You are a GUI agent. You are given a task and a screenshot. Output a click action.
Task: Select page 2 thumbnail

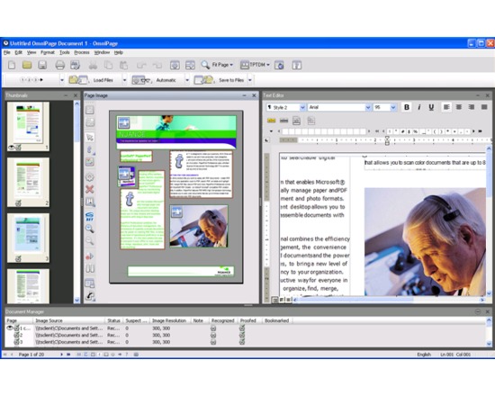point(28,182)
